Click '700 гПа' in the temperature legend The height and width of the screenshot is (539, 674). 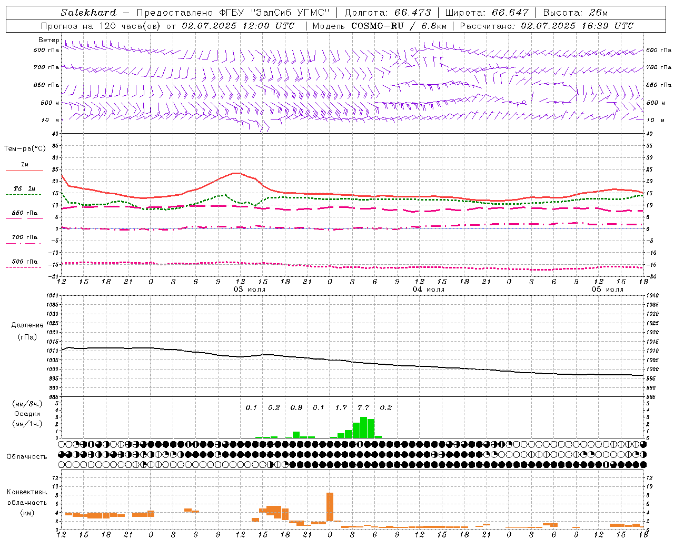tap(25, 237)
